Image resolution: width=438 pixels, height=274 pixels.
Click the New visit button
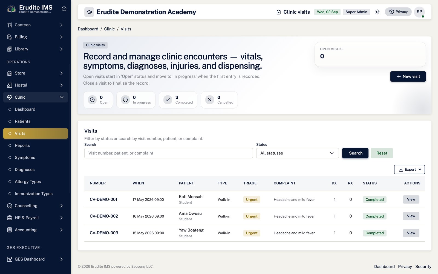(408, 76)
